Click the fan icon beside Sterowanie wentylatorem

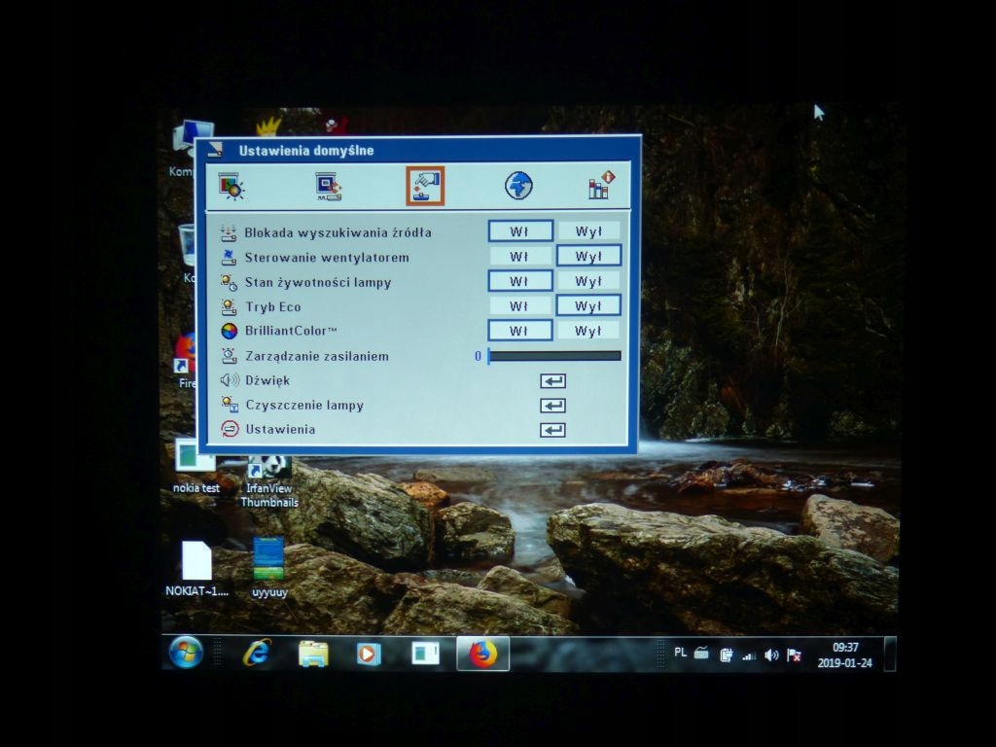click(227, 255)
